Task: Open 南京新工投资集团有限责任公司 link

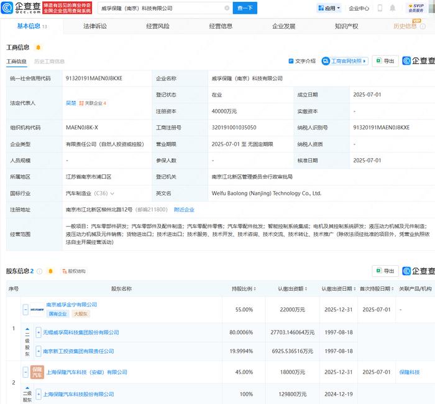Action: 78,351
